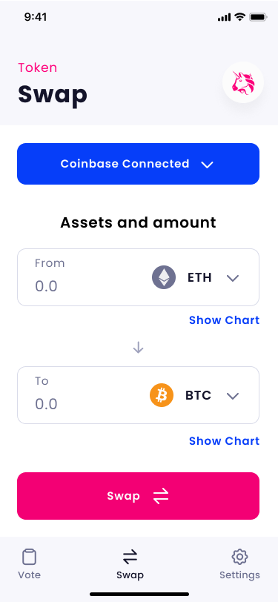This screenshot has height=602, width=278.
Task: Switch to the Vote tab label
Action: 29,575
